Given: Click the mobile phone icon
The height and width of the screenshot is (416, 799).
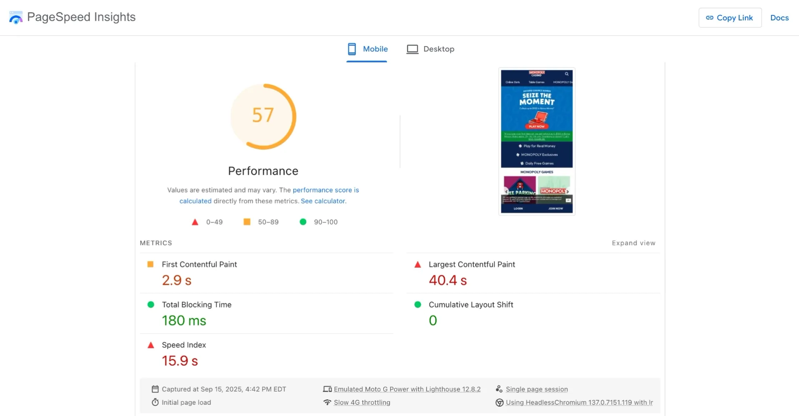Looking at the screenshot, I should coord(352,49).
